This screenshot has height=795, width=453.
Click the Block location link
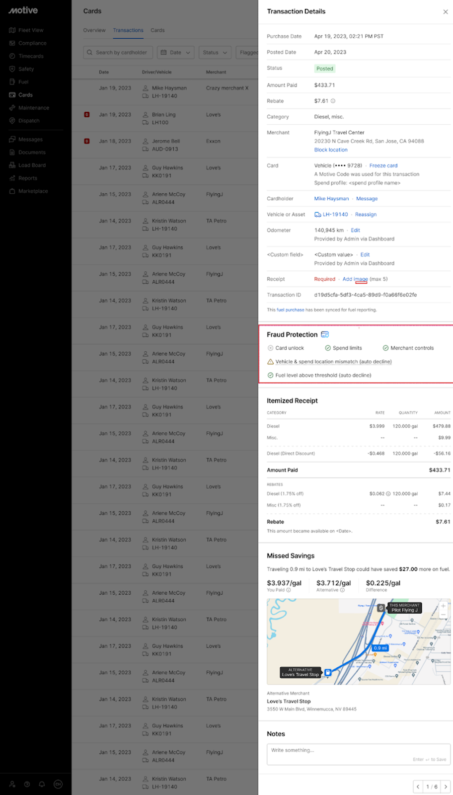tap(331, 150)
